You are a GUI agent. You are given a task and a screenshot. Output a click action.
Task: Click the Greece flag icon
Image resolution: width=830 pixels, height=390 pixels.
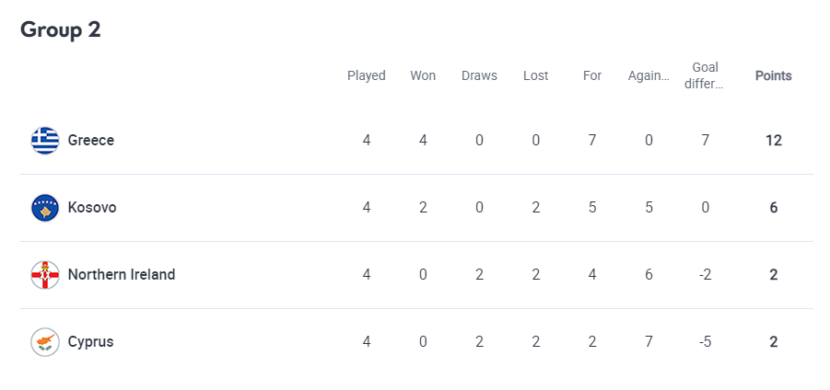click(x=45, y=141)
